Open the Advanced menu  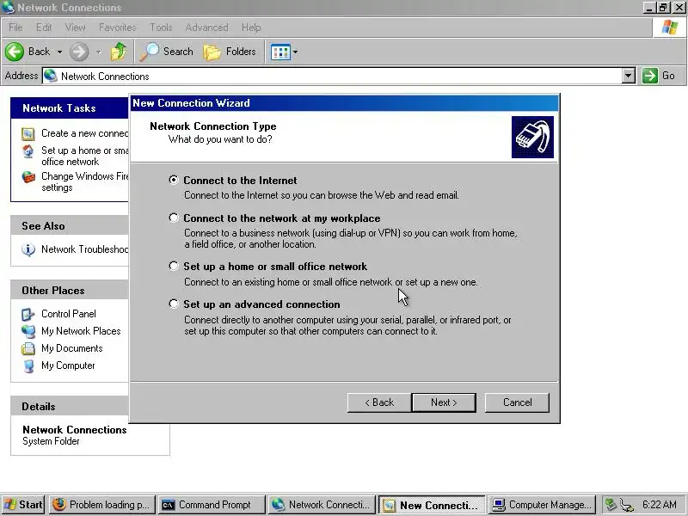click(x=206, y=28)
